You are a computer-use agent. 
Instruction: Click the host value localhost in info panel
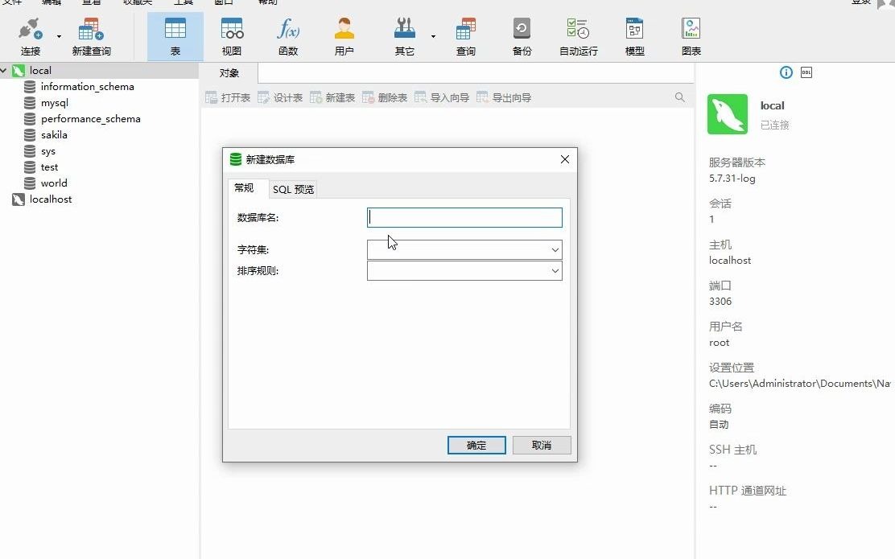click(730, 260)
